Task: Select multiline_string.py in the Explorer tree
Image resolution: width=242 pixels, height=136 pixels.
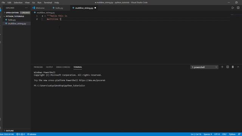Action: [17, 23]
